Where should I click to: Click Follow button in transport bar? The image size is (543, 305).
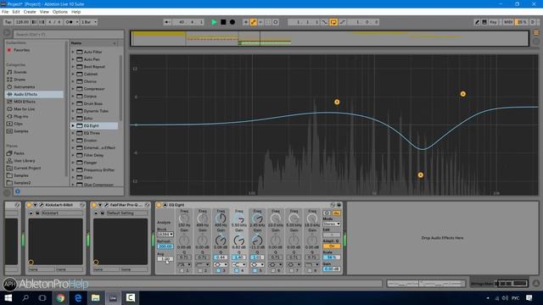167,22
